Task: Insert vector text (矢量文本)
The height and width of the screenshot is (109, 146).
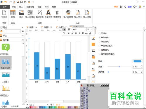Action: 48,14
